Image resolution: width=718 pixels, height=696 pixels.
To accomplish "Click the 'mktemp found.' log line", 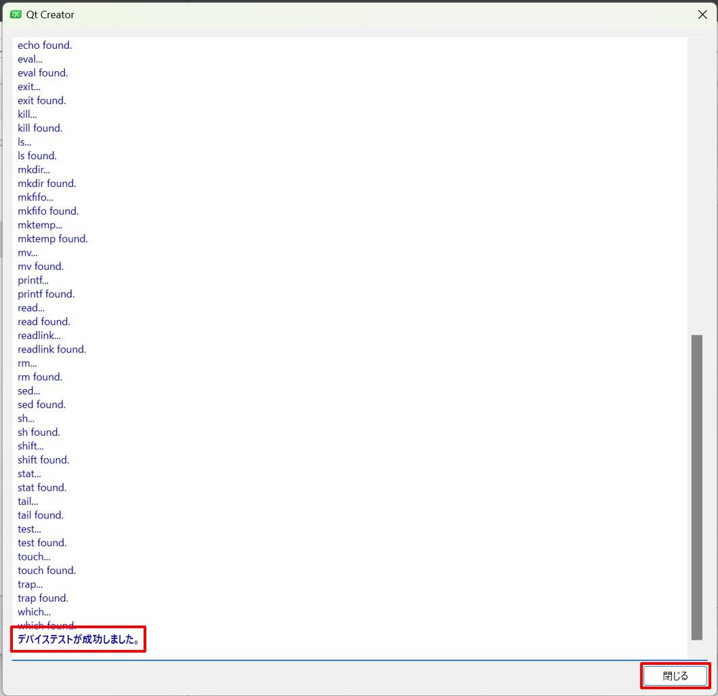I will point(53,239).
